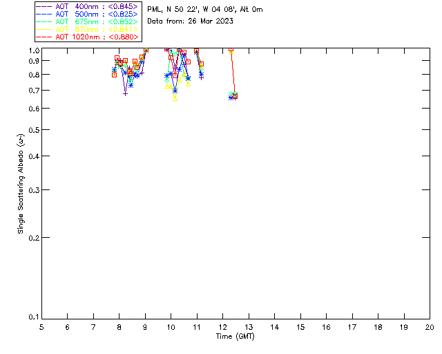The image size is (442, 354).
Task: Click the 0.2 y-axis tick label
Action: [34, 238]
